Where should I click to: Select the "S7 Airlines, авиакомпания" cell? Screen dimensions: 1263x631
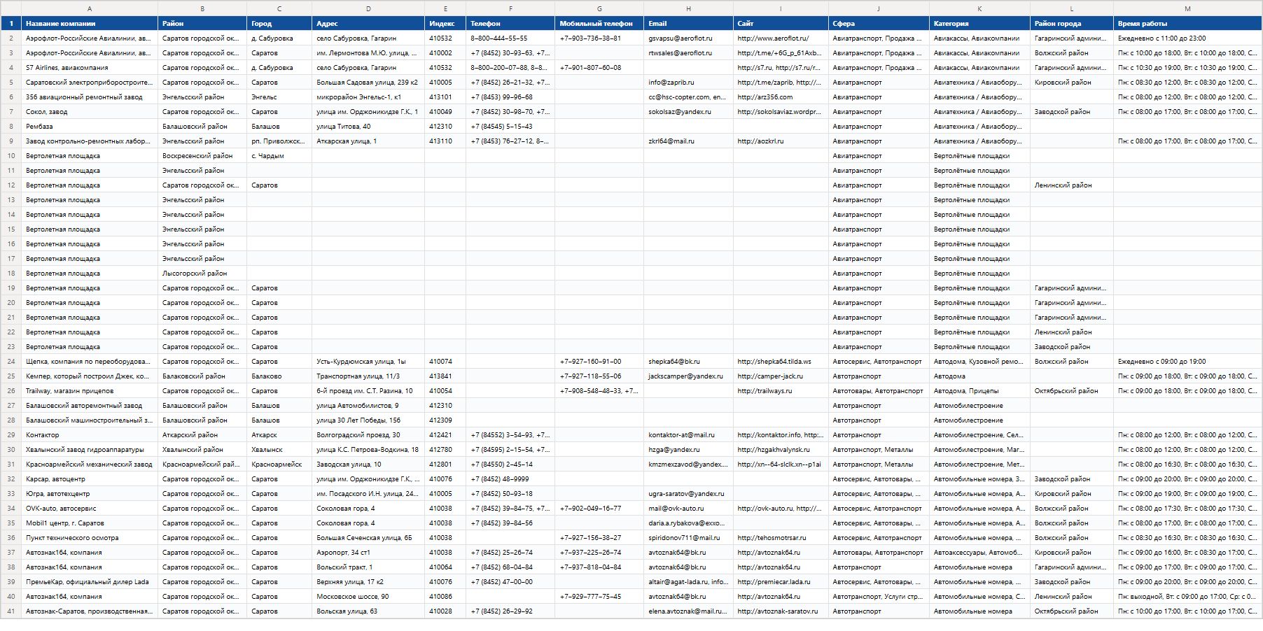(90, 68)
